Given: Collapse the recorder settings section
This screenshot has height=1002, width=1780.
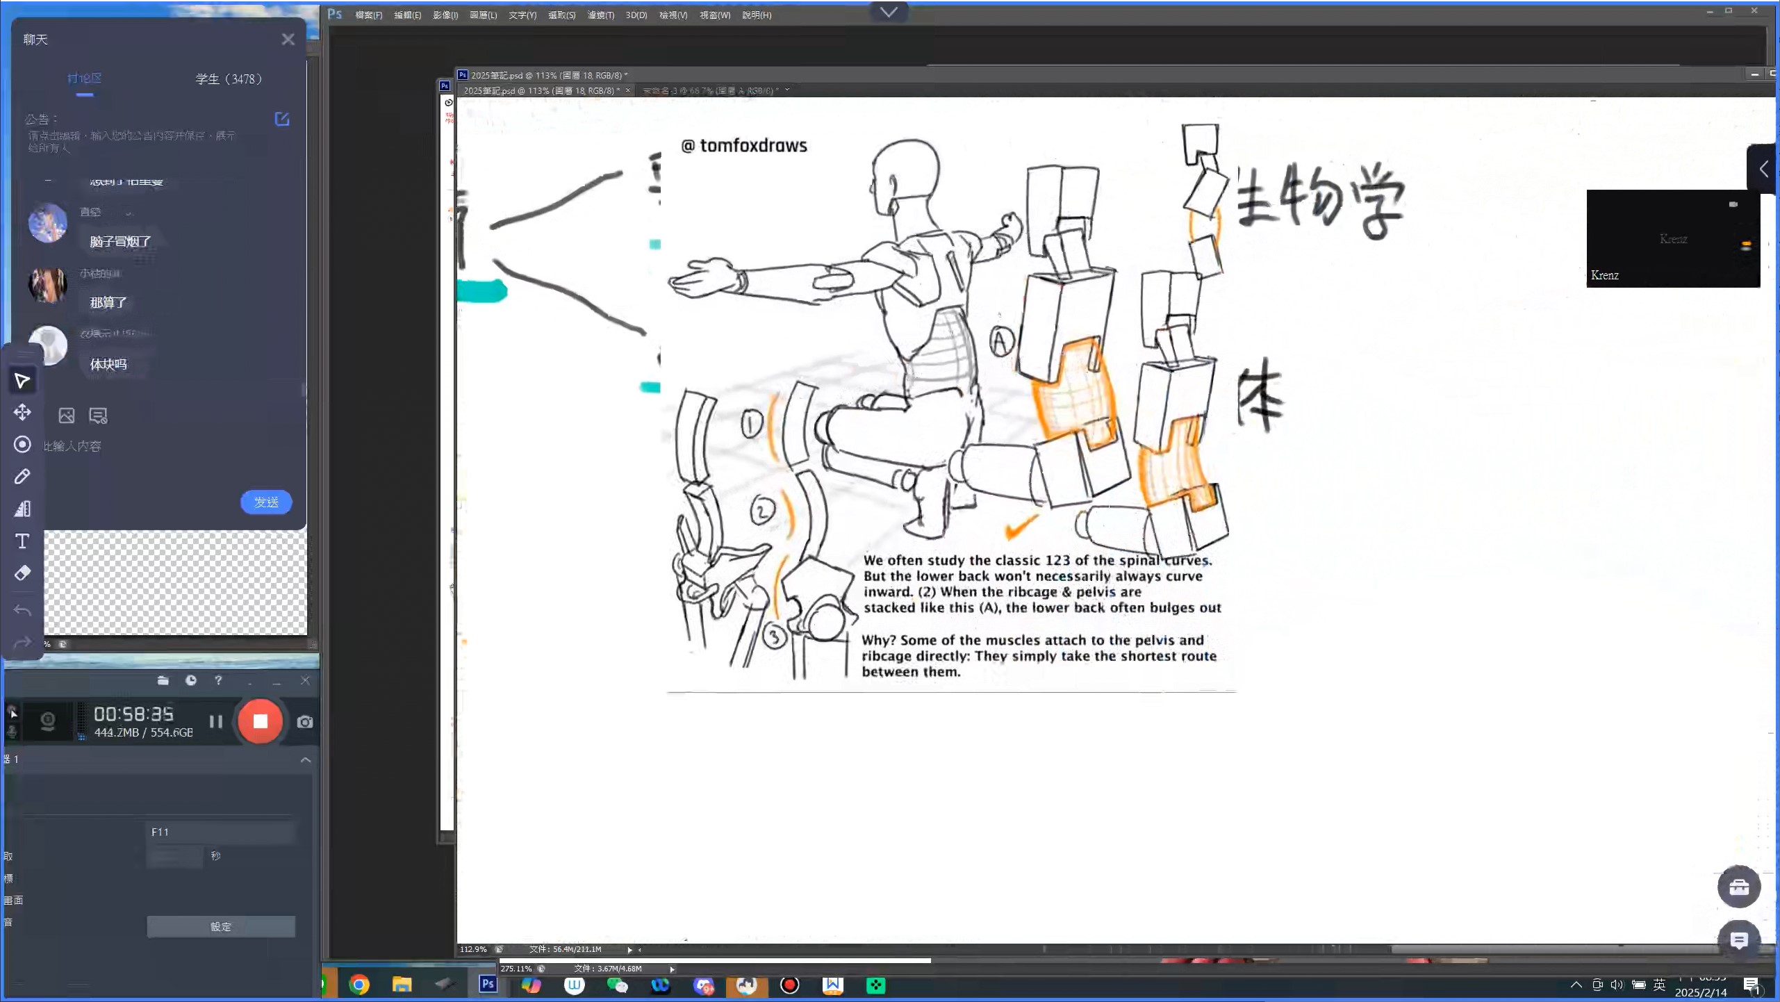Looking at the screenshot, I should coord(306,760).
